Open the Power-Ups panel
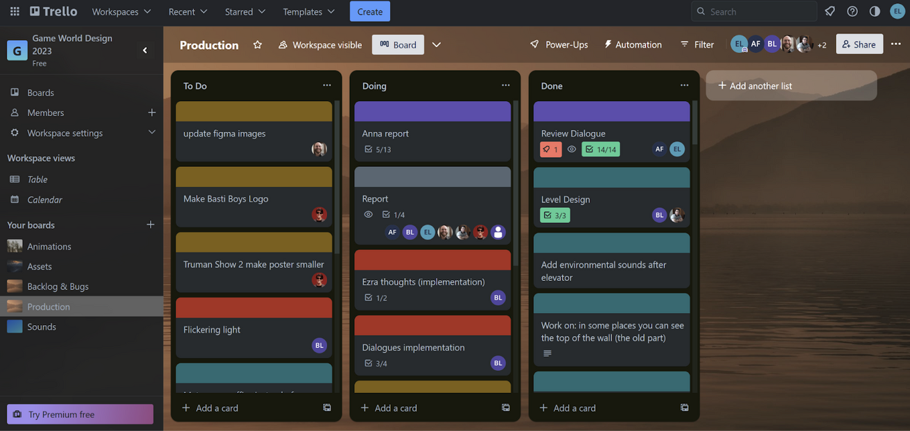 pyautogui.click(x=559, y=44)
